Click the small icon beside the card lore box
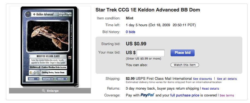The height and width of the screenshot is (103, 250). [x=70, y=57]
